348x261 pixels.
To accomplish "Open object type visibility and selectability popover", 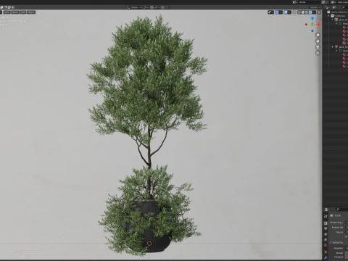I will pos(270,12).
